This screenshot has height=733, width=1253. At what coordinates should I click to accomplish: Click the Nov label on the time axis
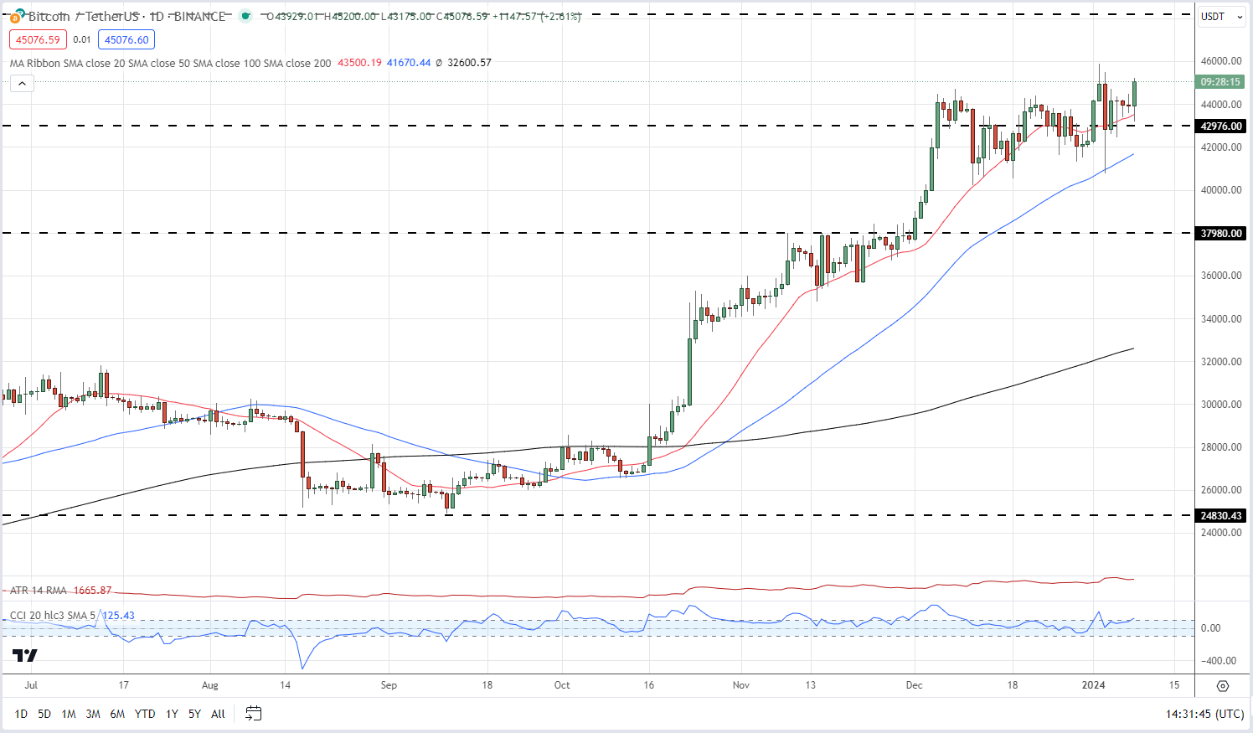tap(740, 685)
